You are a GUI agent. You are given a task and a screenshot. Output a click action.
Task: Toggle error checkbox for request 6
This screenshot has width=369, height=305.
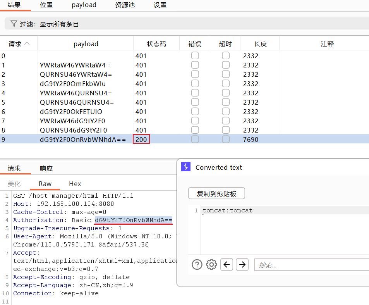(195, 112)
